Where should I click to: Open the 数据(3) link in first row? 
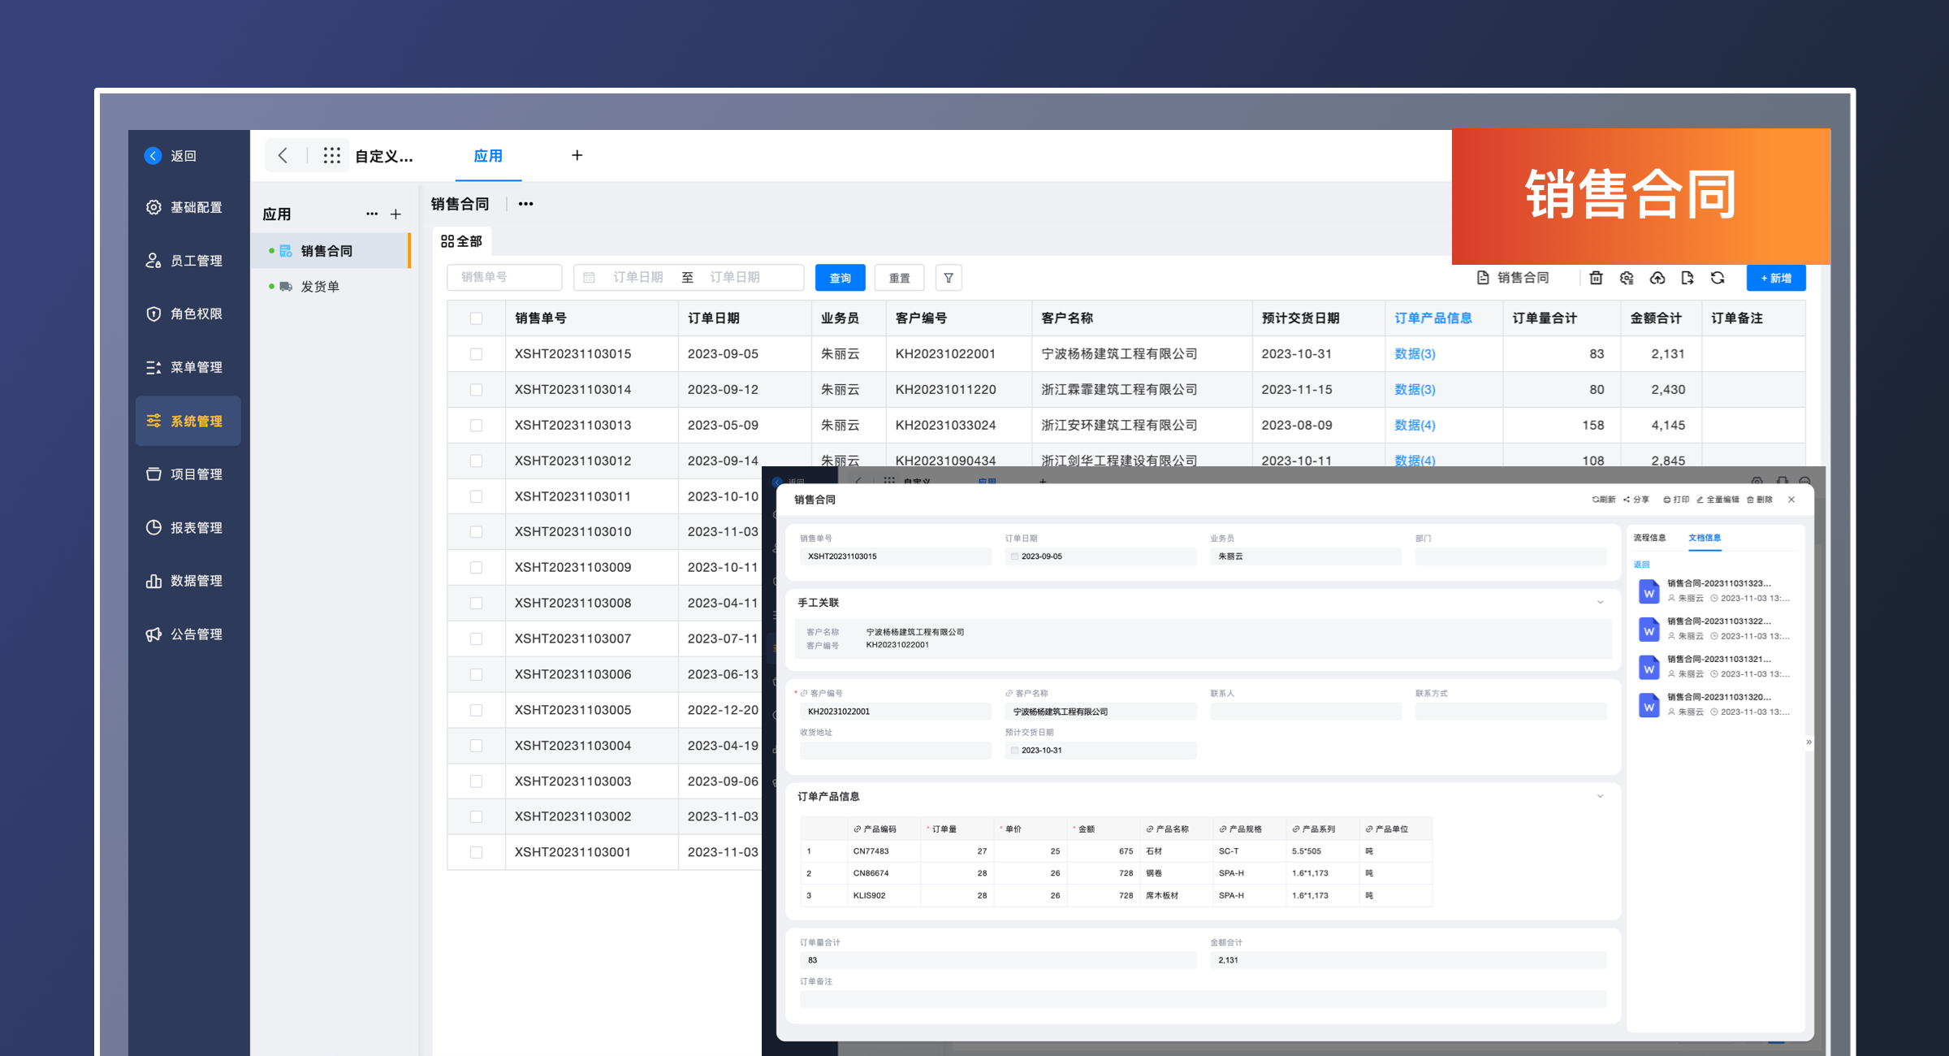(1415, 354)
